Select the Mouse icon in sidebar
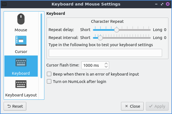 21,20
